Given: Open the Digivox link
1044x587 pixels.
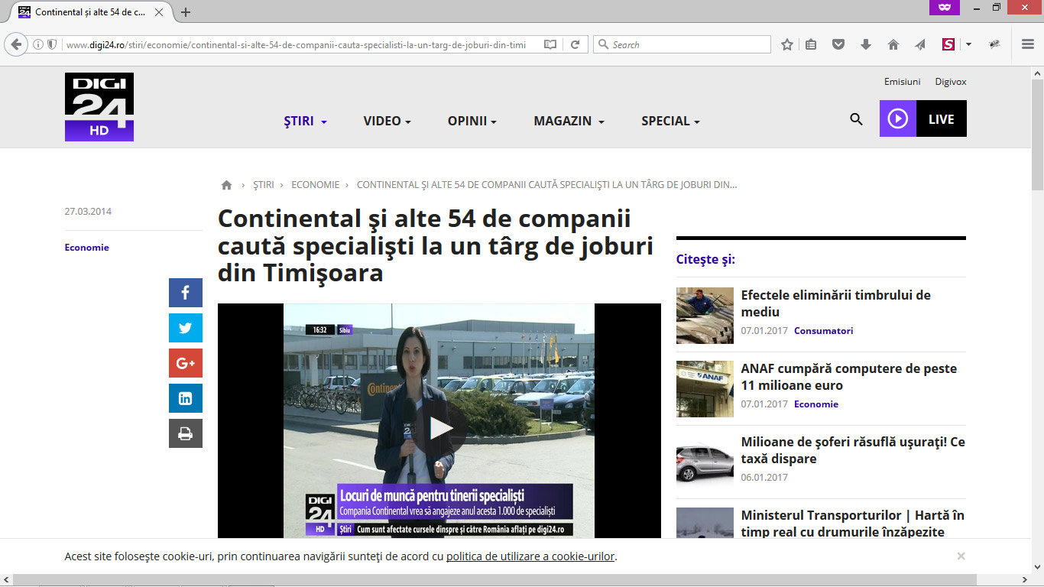Looking at the screenshot, I should [x=951, y=82].
